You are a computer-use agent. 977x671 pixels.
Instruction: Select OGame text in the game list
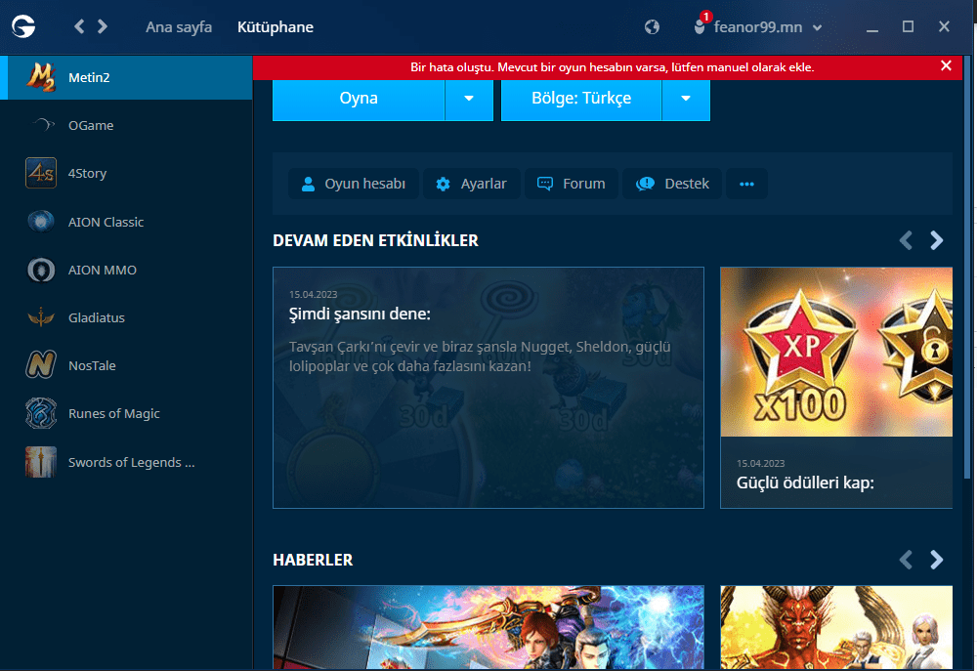[91, 125]
